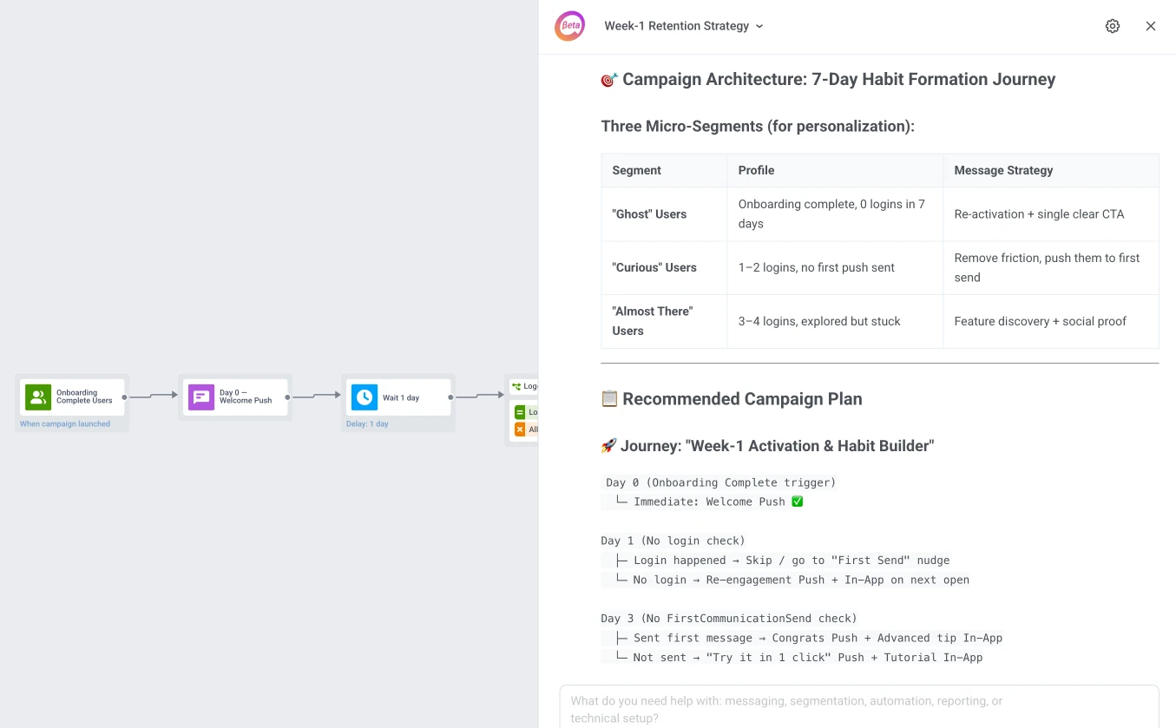Select the Day 0 — Welcome Push node
Screen dimensions: 1176x728
235,397
